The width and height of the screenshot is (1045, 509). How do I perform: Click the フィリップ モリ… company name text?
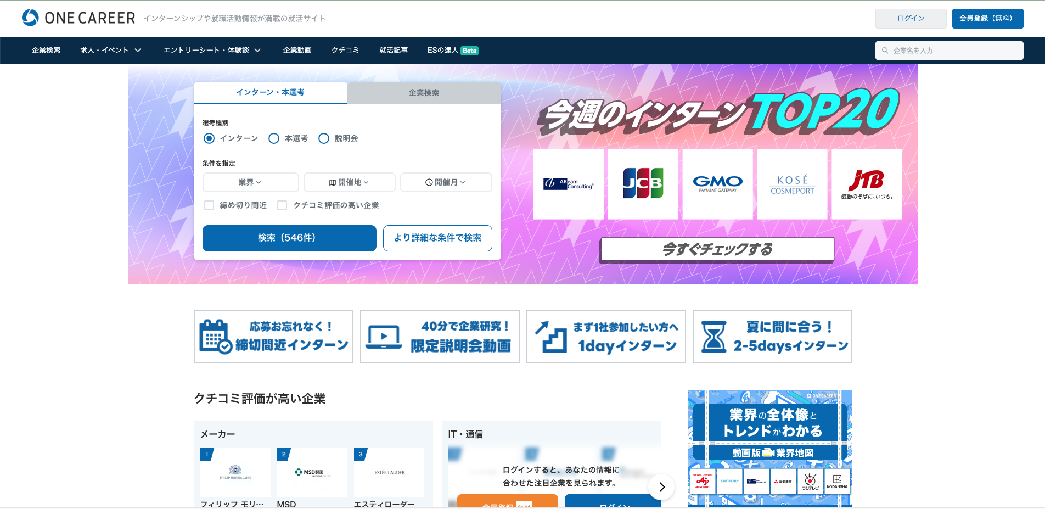pyautogui.click(x=232, y=504)
